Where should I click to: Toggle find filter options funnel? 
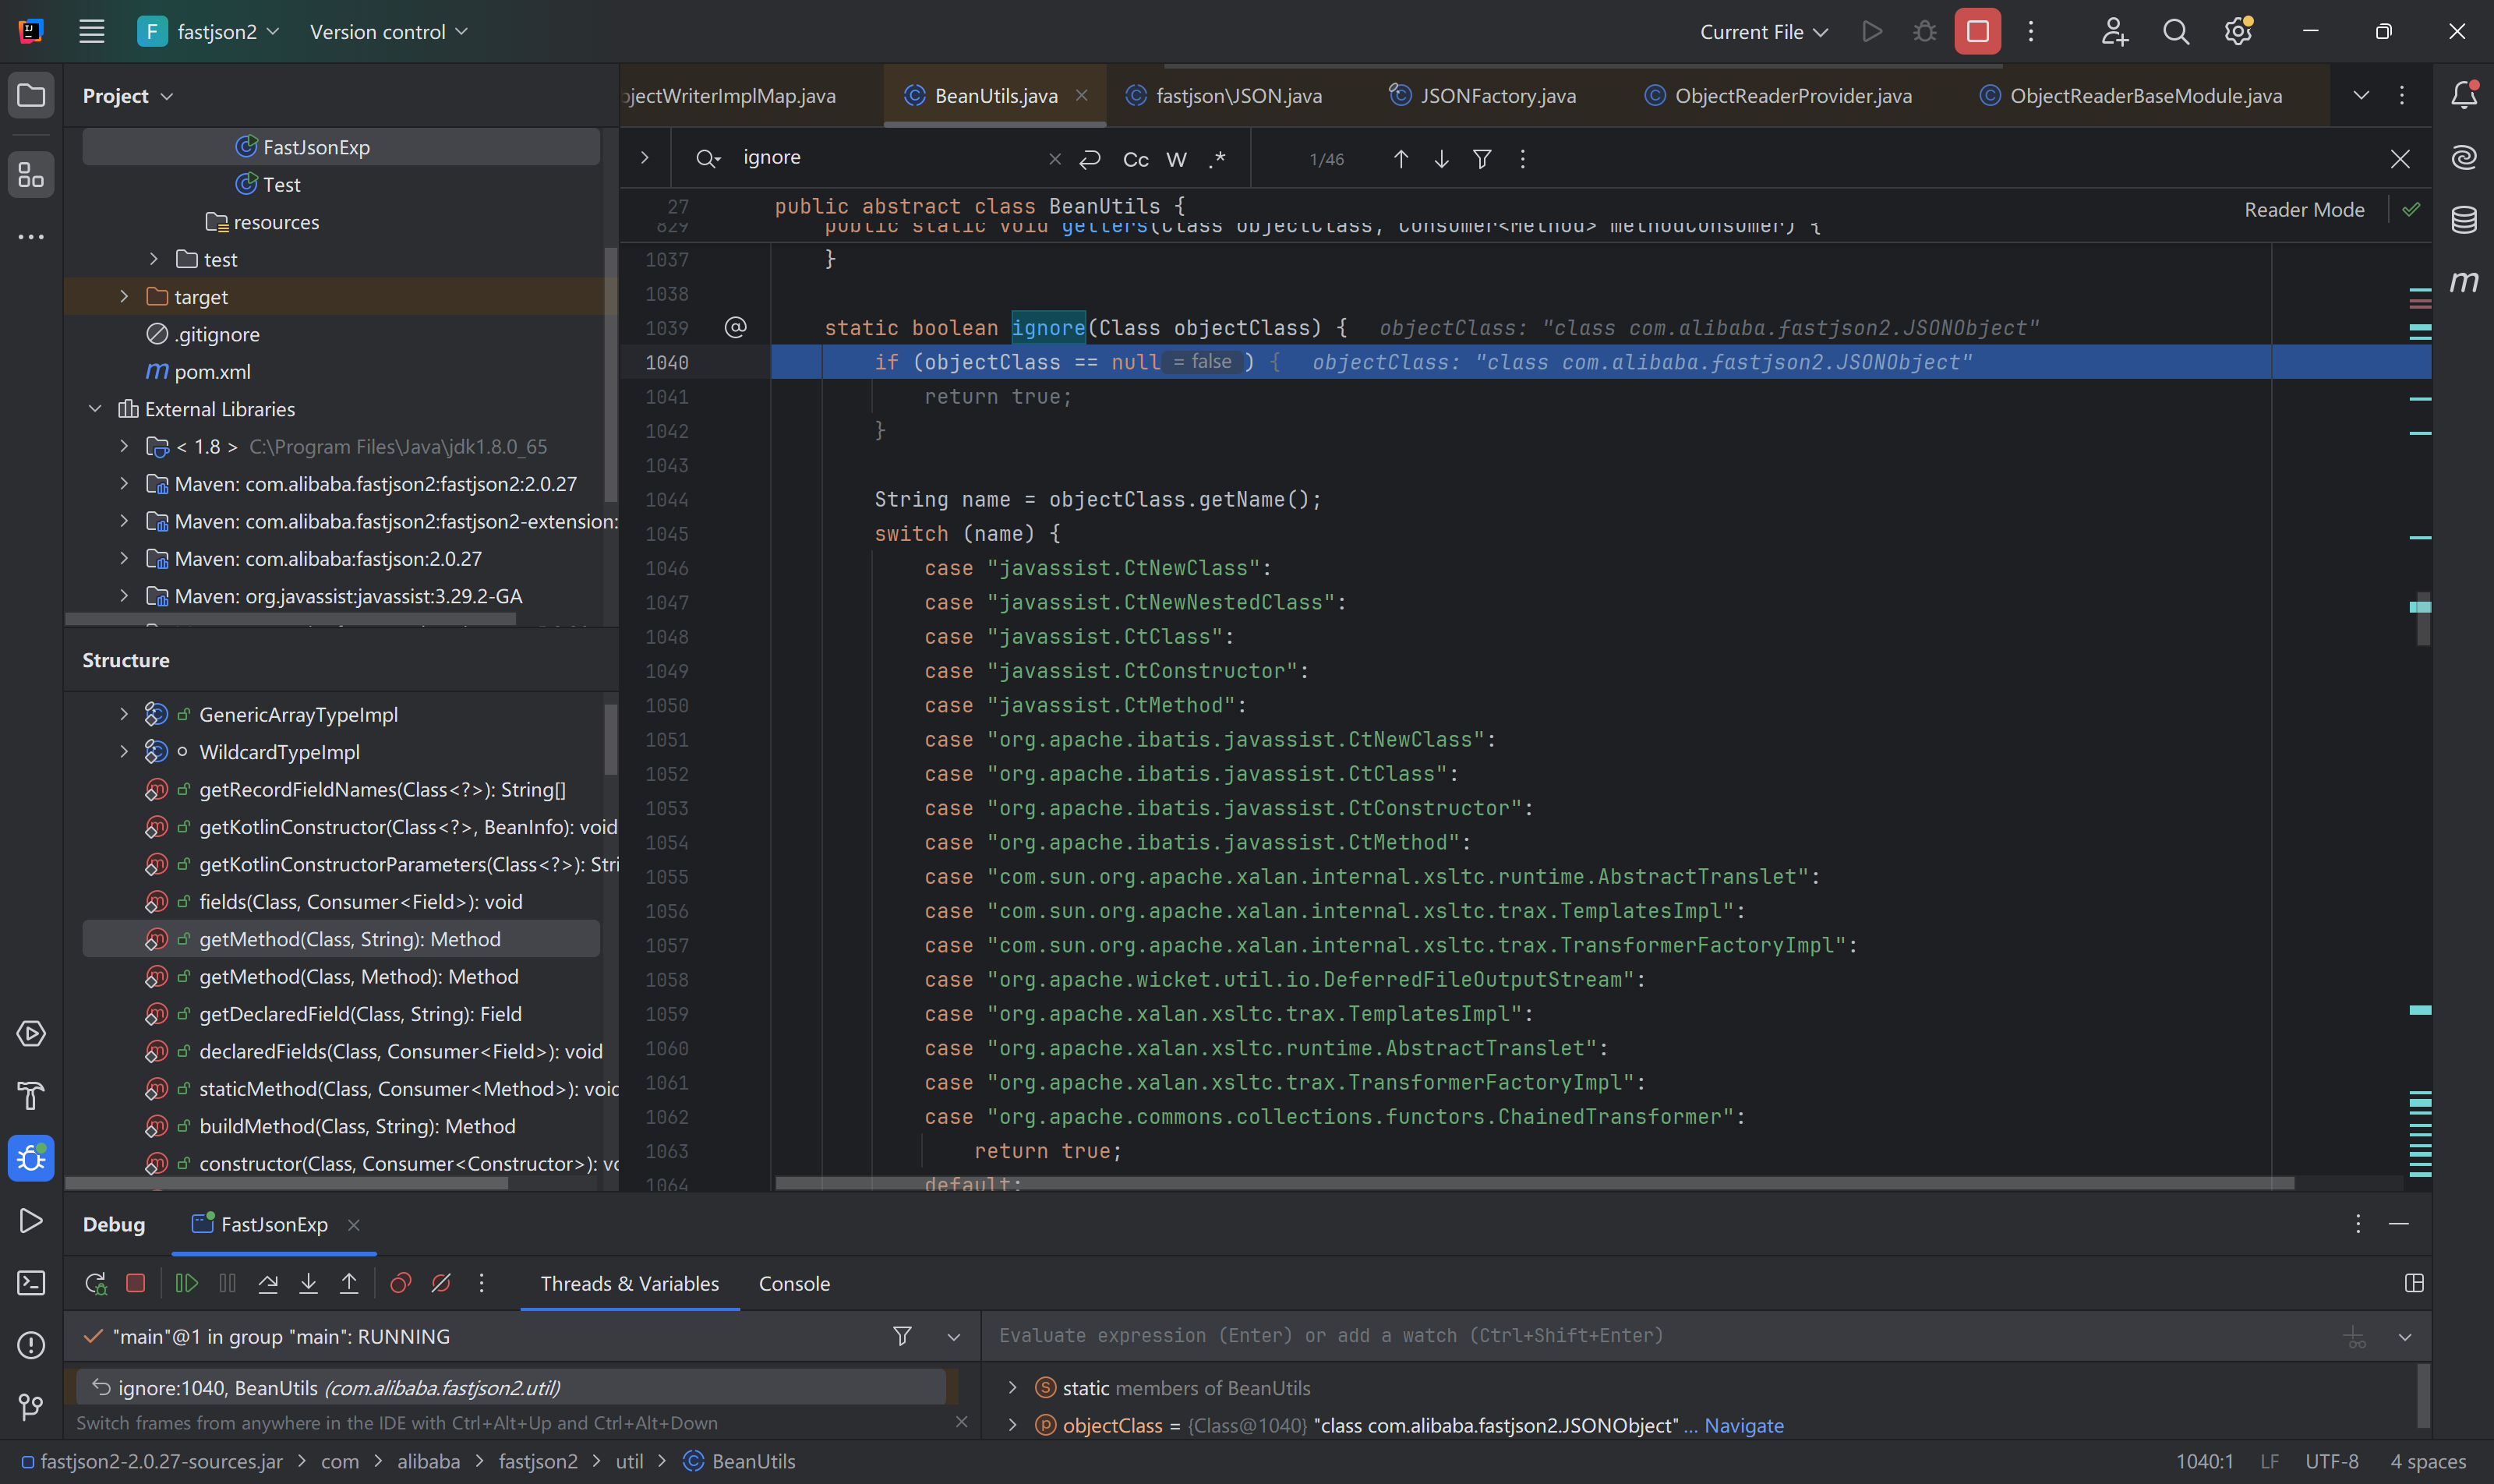[1482, 159]
